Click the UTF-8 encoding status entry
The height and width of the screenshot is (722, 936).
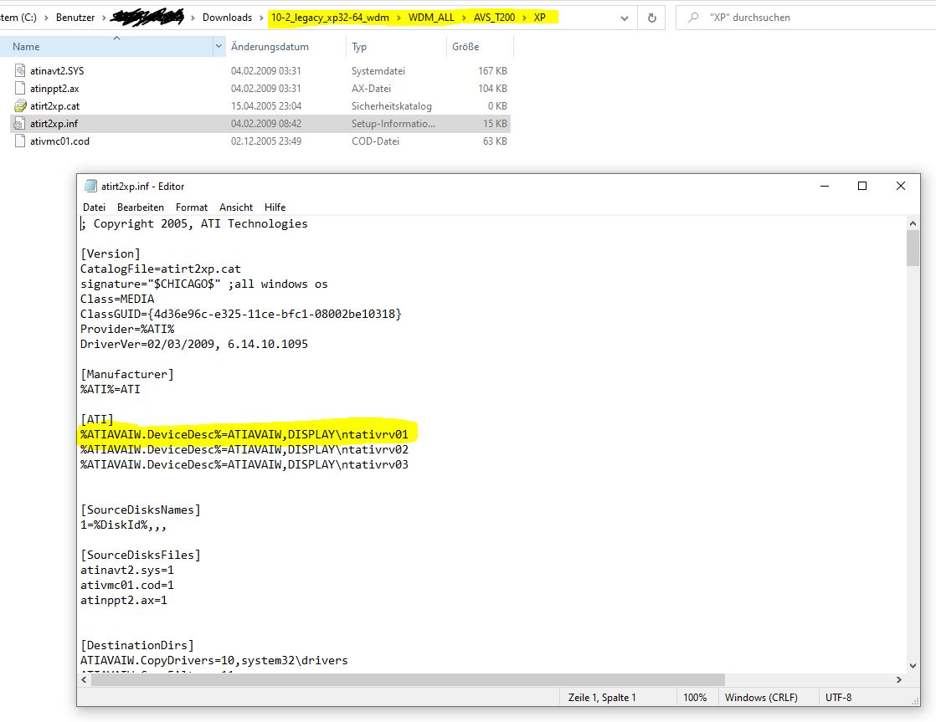[838, 698]
